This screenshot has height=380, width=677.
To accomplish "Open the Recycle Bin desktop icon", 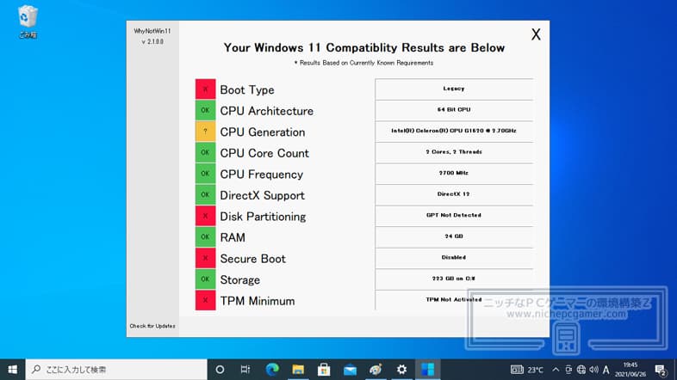I will pyautogui.click(x=28, y=21).
